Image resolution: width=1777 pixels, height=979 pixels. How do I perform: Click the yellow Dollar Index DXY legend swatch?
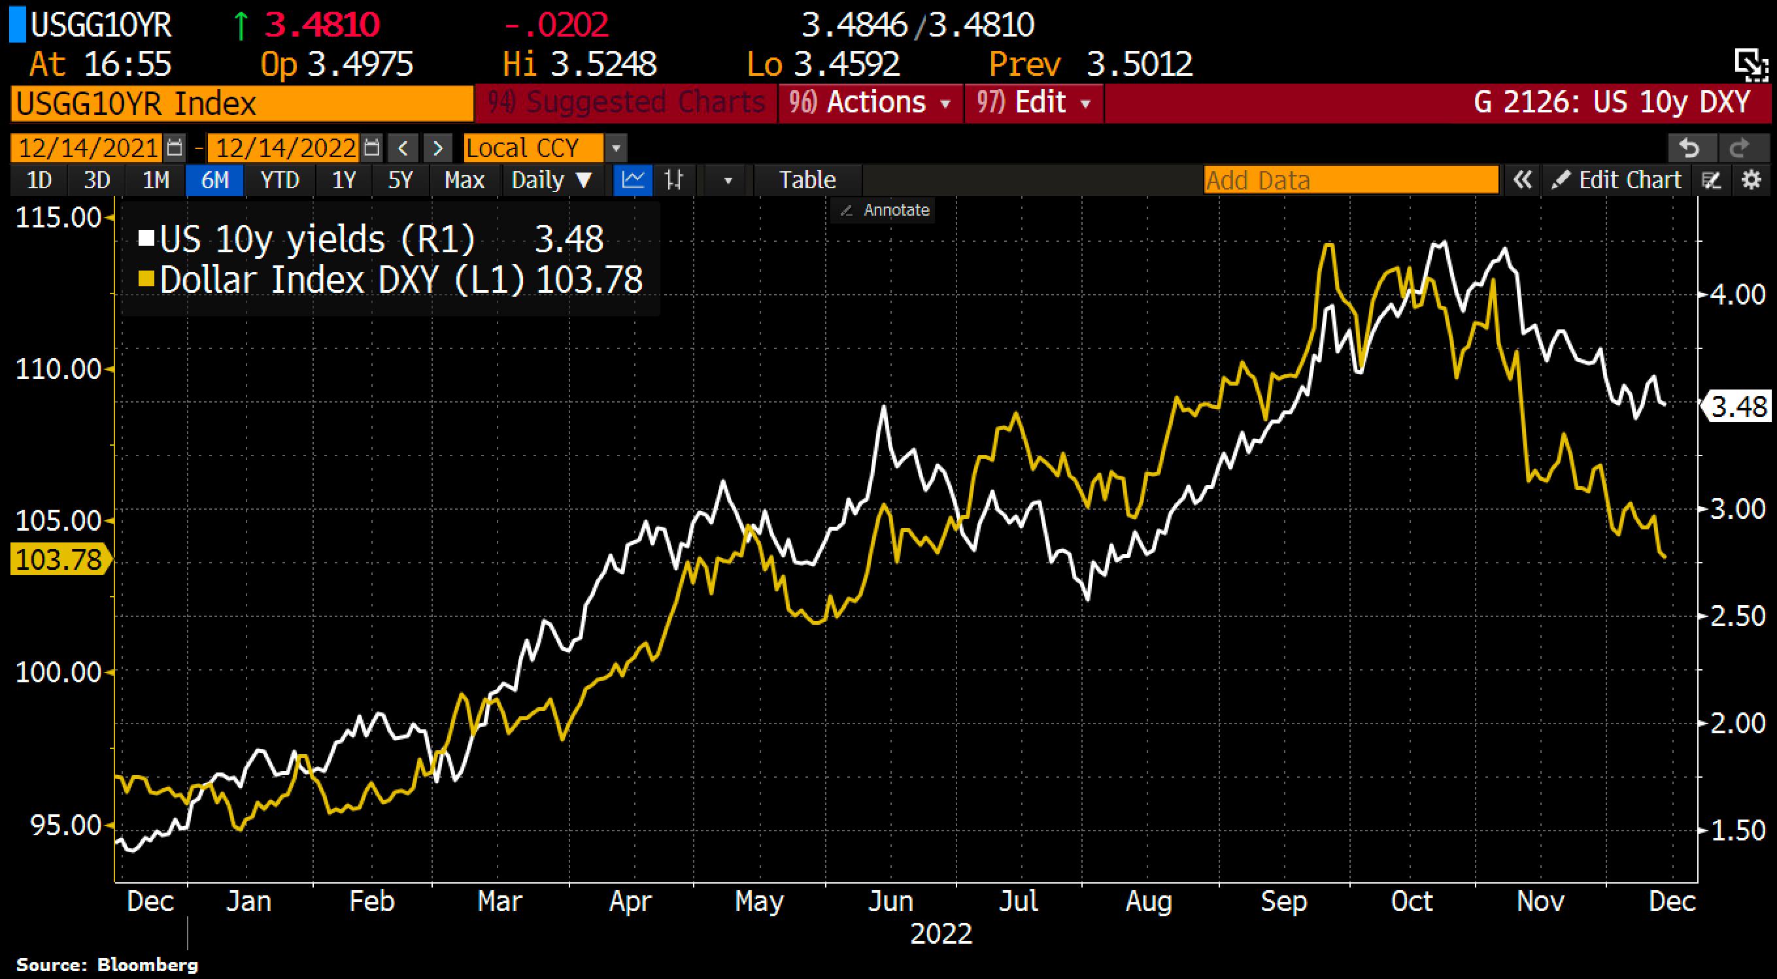click(x=146, y=278)
